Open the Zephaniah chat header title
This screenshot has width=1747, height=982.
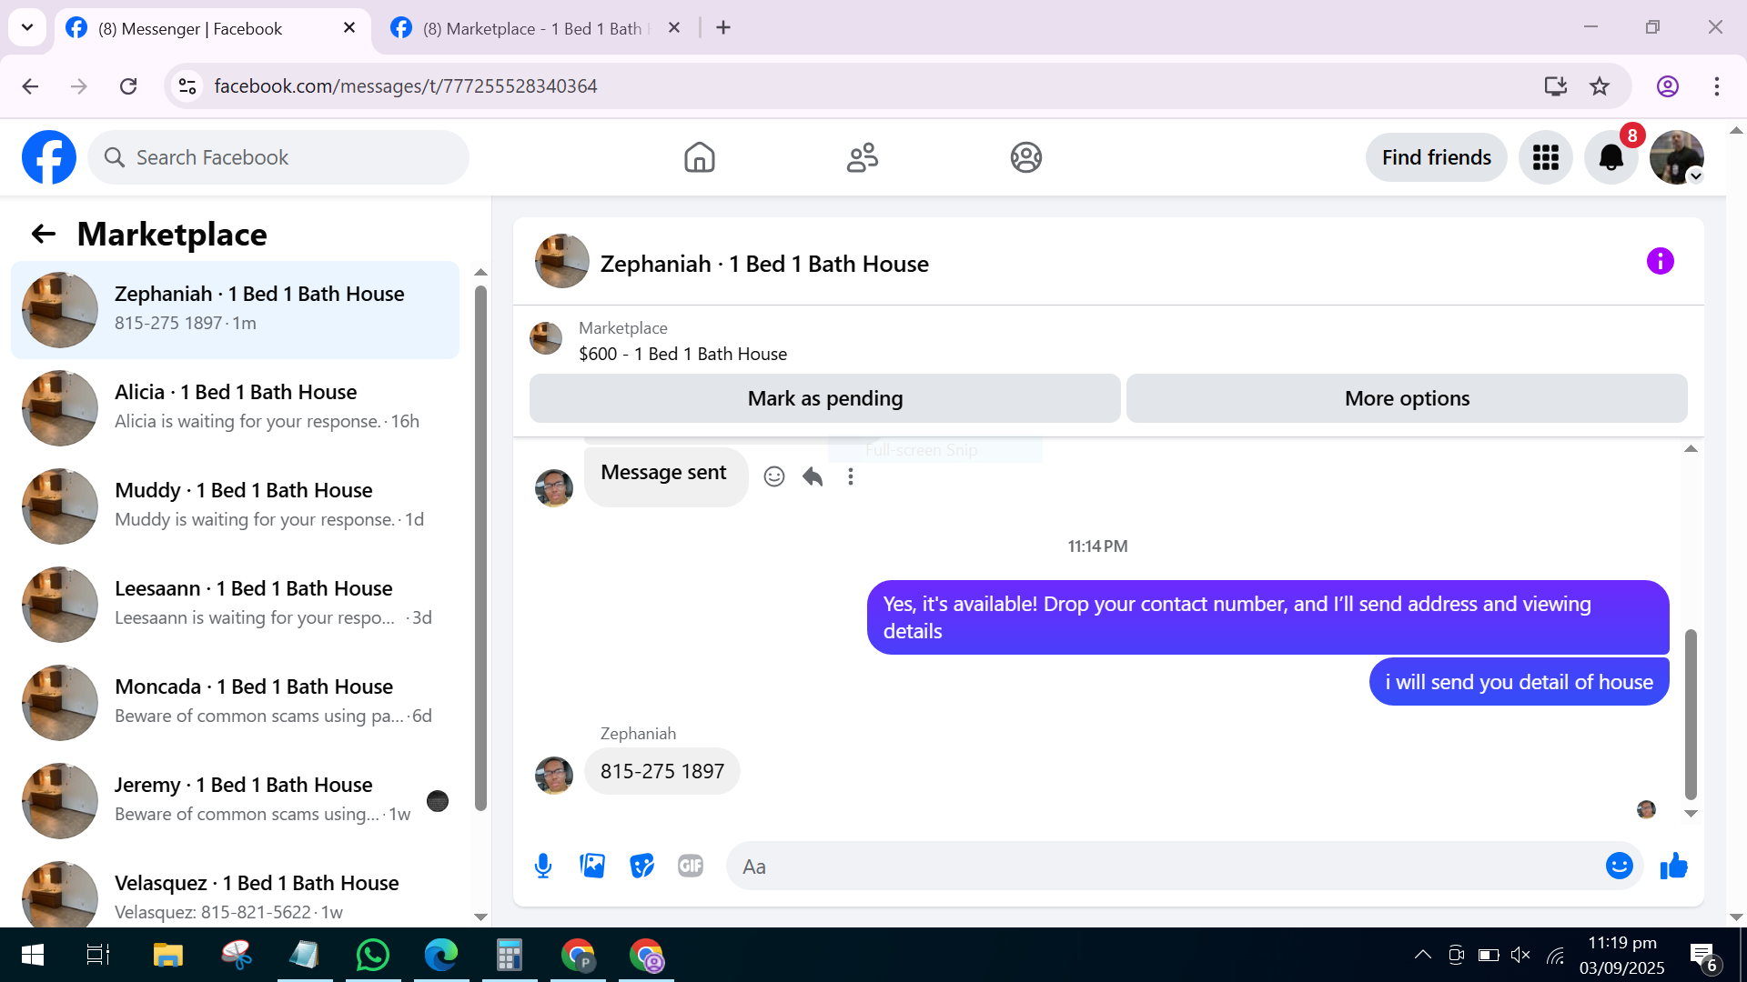pos(764,264)
